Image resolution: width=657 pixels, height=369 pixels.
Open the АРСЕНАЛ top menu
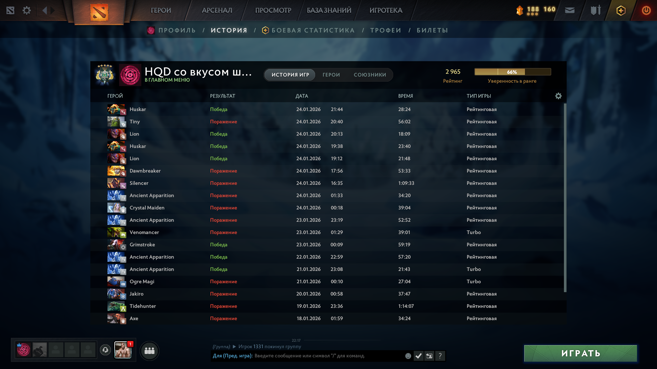point(217,10)
